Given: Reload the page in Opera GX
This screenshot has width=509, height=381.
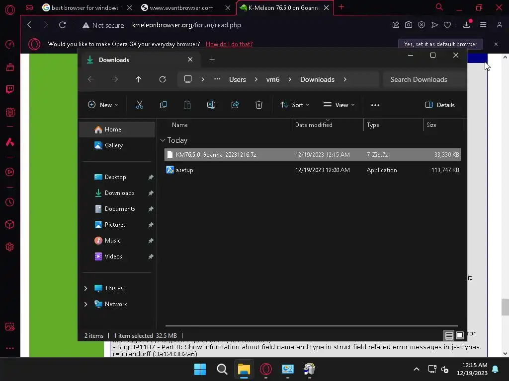Looking at the screenshot, I should pyautogui.click(x=62, y=25).
